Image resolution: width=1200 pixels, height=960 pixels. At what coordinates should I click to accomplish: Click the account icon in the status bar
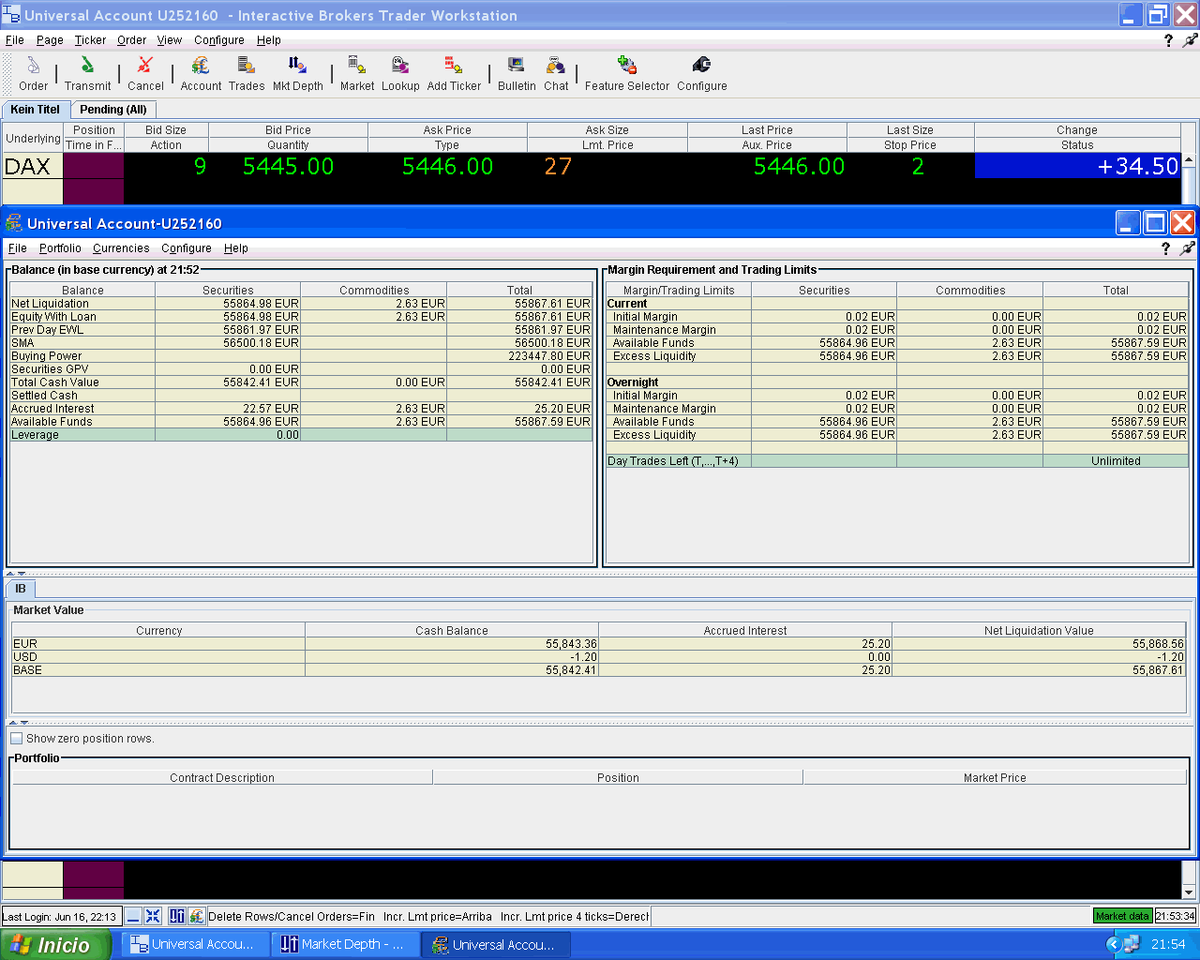pyautogui.click(x=196, y=916)
